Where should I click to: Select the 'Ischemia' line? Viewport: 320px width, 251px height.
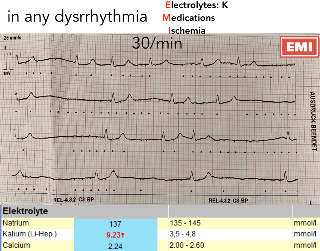point(187,30)
